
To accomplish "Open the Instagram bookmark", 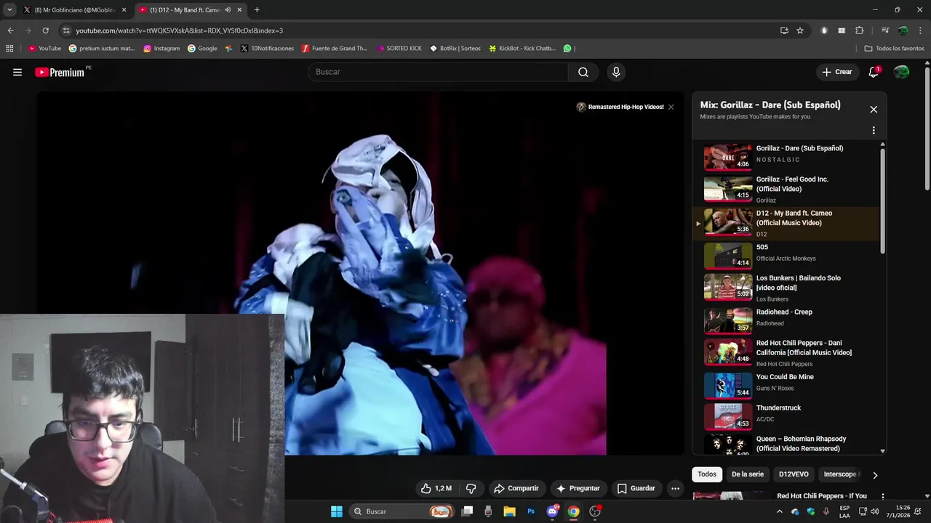I will (x=161, y=49).
